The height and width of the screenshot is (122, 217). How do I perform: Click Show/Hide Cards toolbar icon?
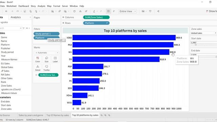click(x=143, y=11)
